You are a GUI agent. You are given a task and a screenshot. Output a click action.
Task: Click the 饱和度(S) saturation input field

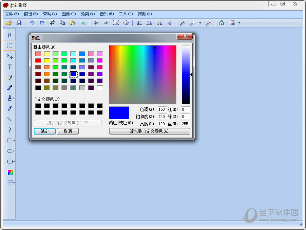click(x=162, y=117)
